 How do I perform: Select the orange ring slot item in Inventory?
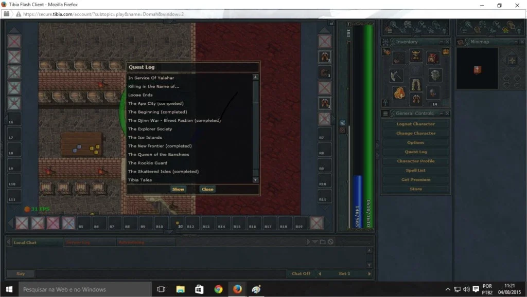tap(399, 92)
